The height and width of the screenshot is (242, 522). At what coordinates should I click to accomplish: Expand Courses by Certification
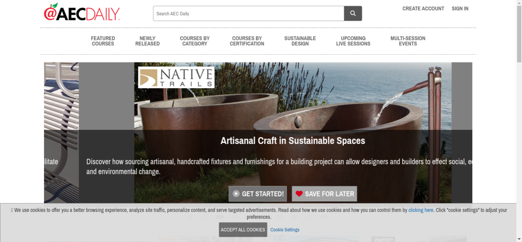coord(247,41)
